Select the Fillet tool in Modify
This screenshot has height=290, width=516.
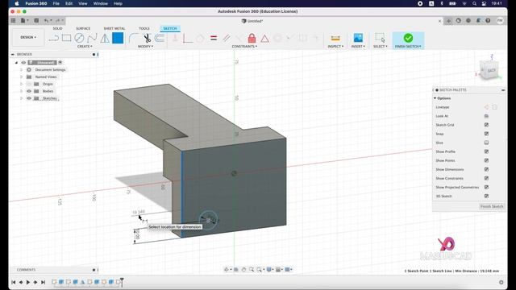[x=133, y=38]
